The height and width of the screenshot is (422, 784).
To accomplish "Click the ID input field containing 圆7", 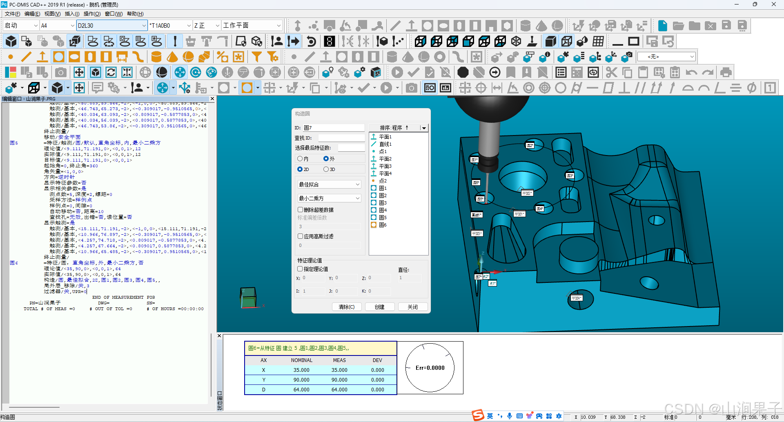I will (x=334, y=128).
